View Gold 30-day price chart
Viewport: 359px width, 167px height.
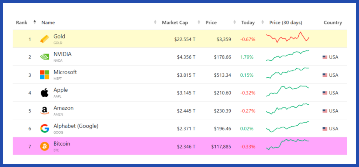point(287,37)
